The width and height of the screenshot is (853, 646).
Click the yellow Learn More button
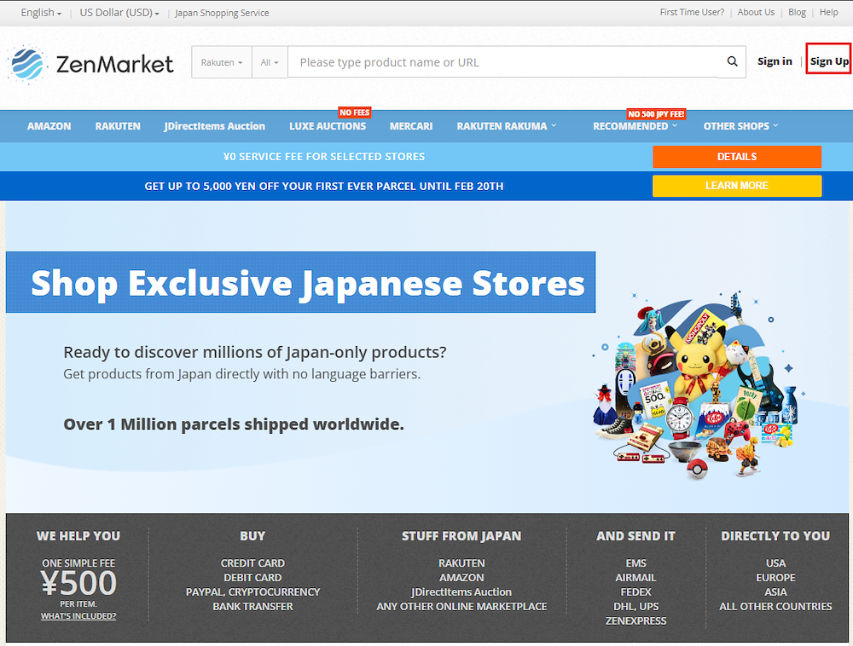tap(737, 186)
